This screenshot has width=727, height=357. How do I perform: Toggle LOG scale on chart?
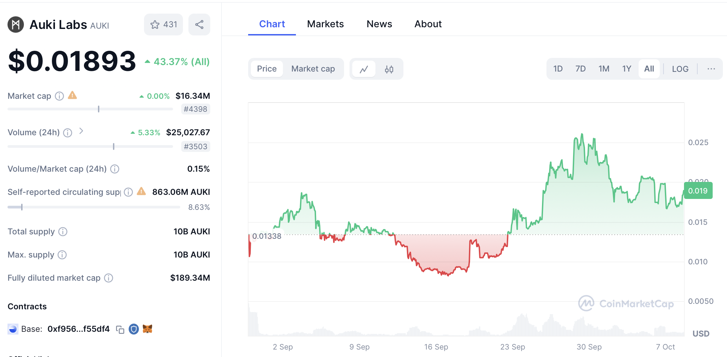[x=680, y=69]
